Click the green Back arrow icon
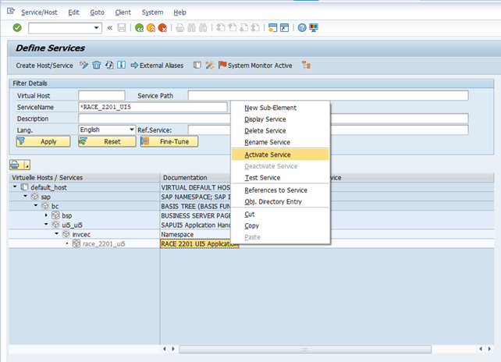The width and height of the screenshot is (501, 362). [x=139, y=28]
